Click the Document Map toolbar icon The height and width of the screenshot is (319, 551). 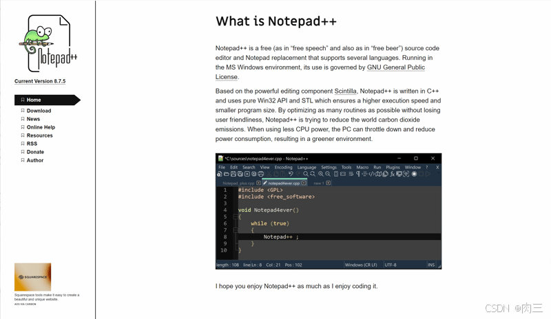(378, 174)
